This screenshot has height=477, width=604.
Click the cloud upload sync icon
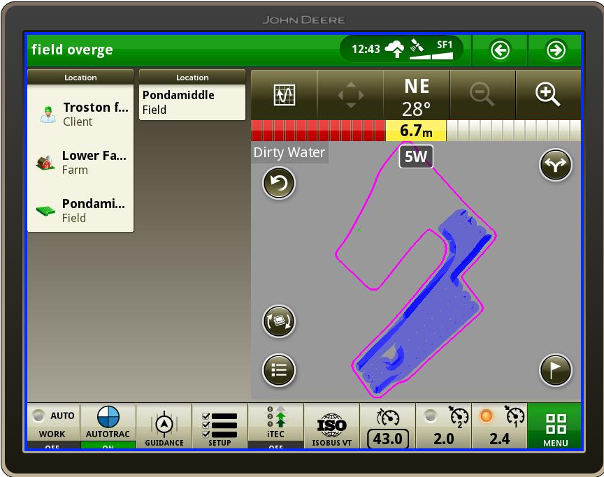[394, 50]
